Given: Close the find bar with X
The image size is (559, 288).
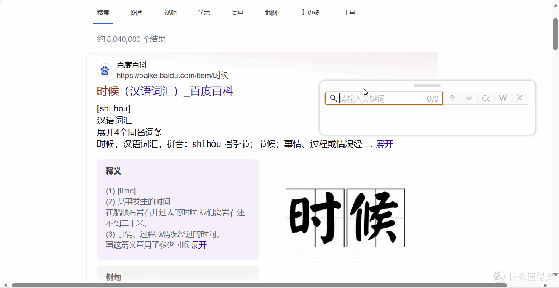Looking at the screenshot, I should pos(520,98).
